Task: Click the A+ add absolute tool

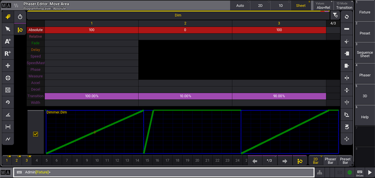Action: pos(8,41)
